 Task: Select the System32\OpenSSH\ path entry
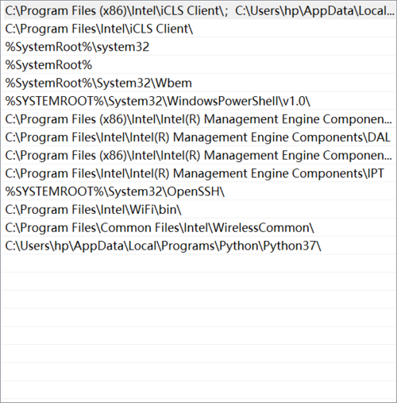199,192
